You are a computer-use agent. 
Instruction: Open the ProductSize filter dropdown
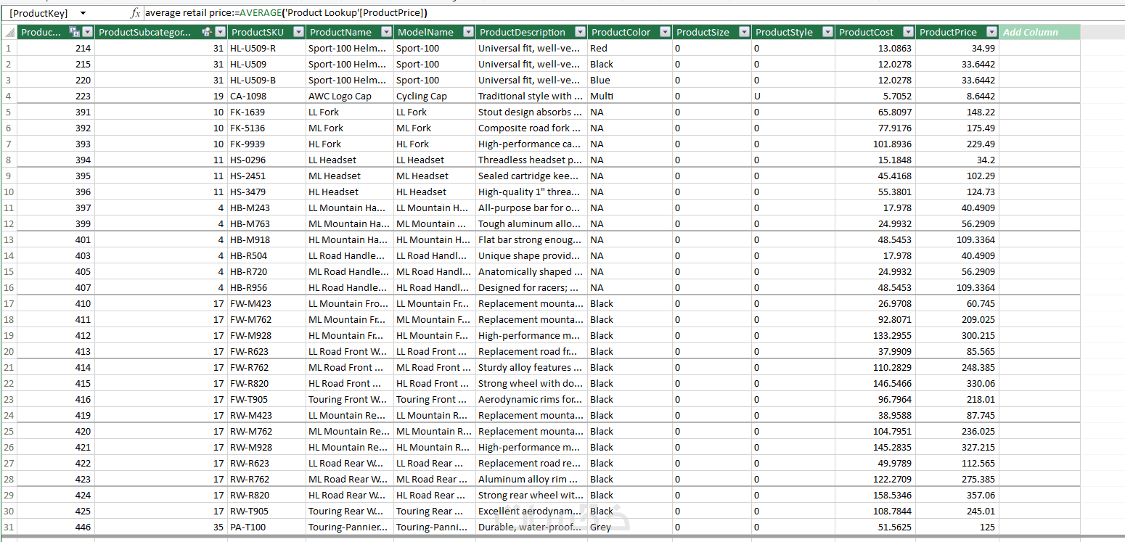(744, 32)
